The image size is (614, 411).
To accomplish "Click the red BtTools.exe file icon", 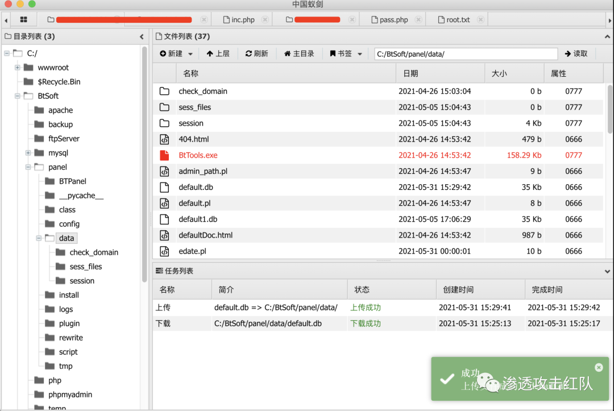I will pos(164,155).
